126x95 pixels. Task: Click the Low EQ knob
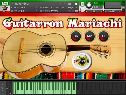[x=76, y=36]
